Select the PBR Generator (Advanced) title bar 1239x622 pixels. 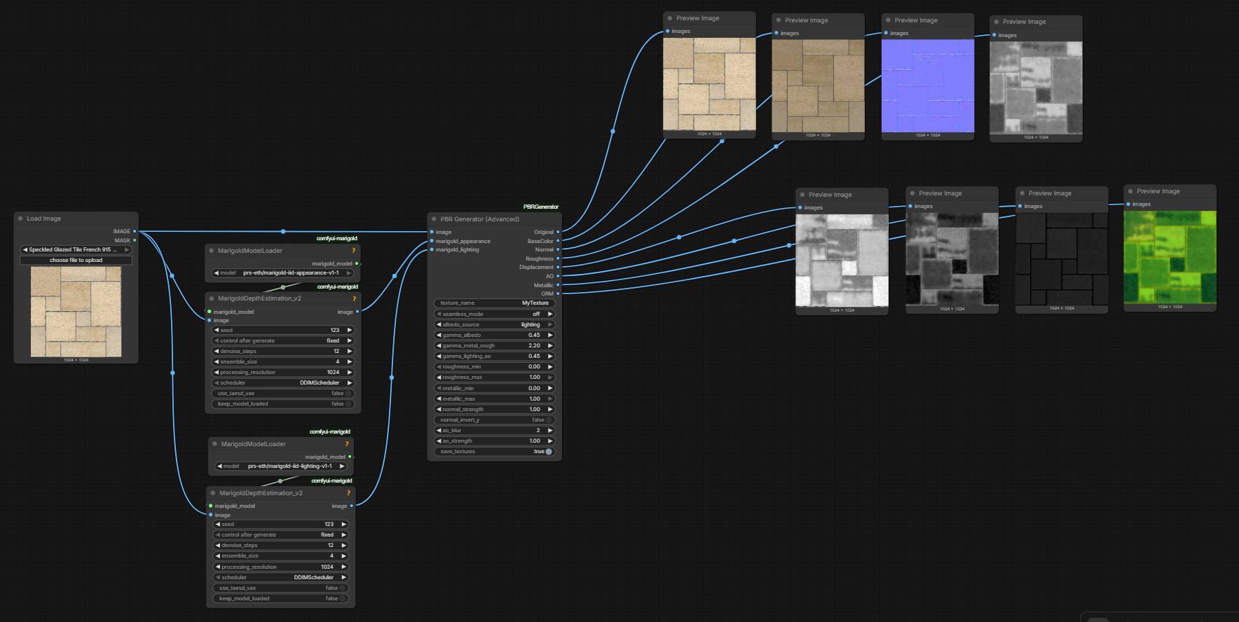[x=495, y=219]
